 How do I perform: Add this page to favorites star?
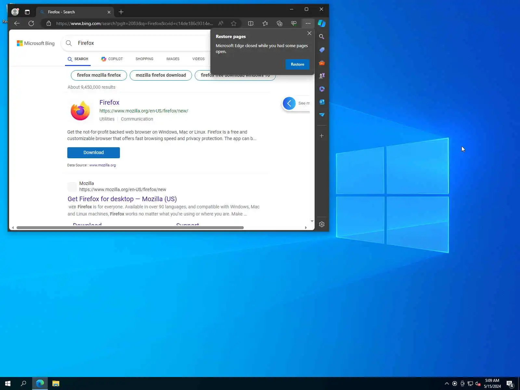pyautogui.click(x=234, y=23)
